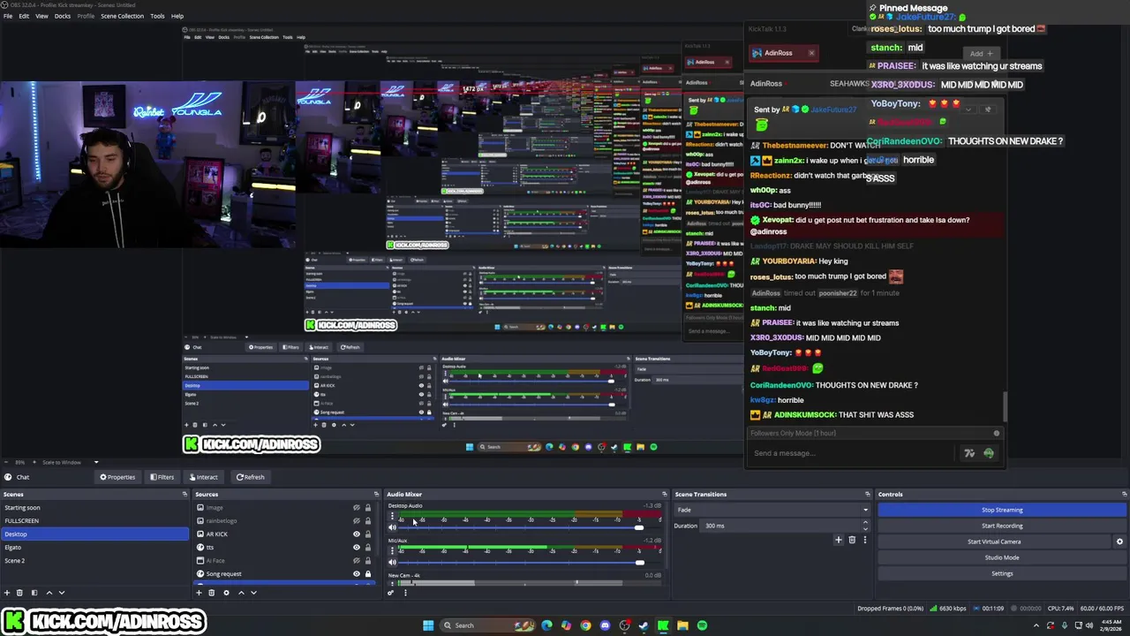Increase transition duration with stepper arrow
The image size is (1130, 636).
pyautogui.click(x=867, y=523)
